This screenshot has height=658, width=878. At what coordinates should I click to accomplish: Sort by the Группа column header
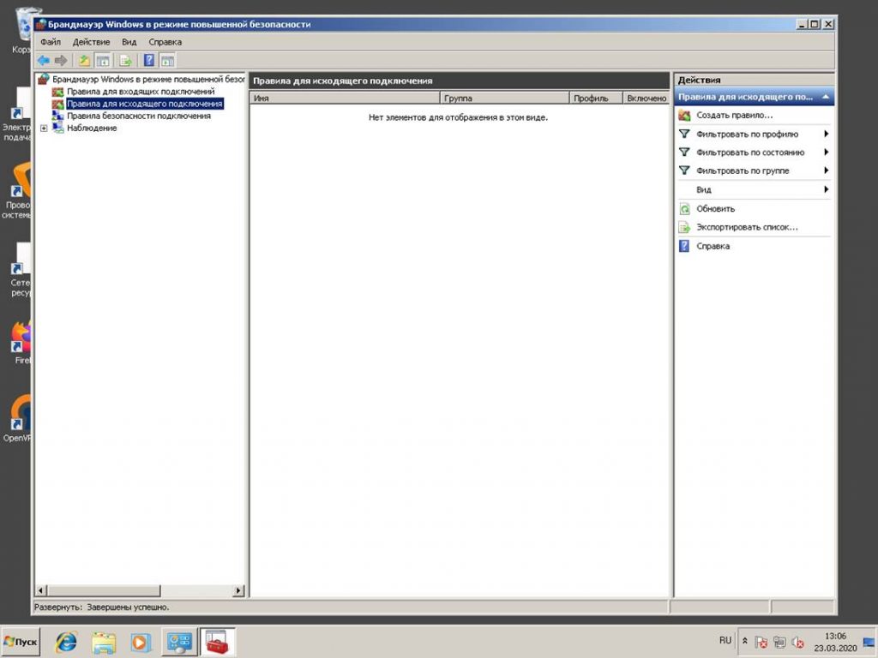[x=504, y=98]
